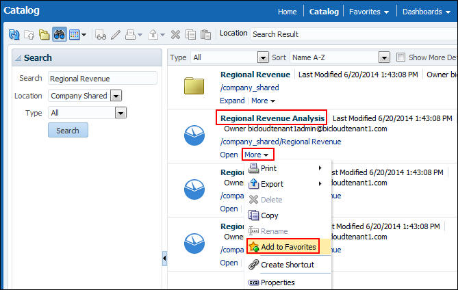Click the Export menu icon
This screenshot has height=290, width=458.
[x=253, y=184]
